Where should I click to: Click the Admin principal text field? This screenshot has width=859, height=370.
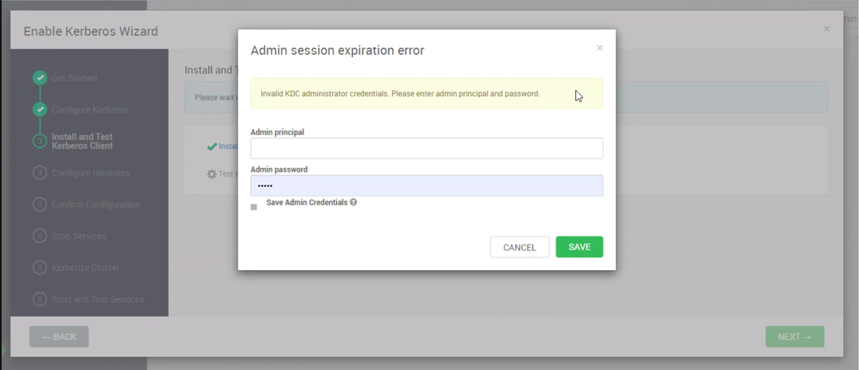pyautogui.click(x=426, y=149)
